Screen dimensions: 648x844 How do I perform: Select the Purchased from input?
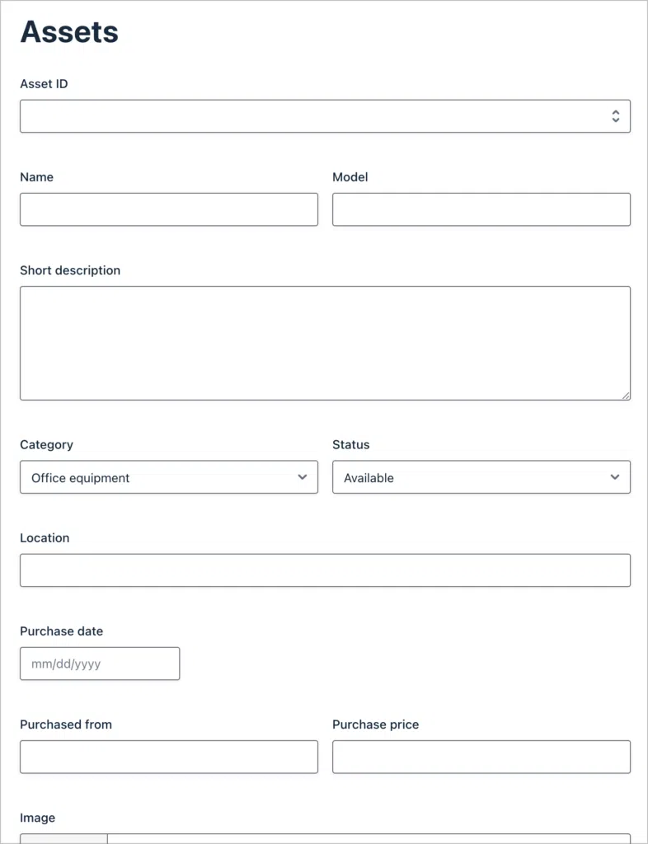tap(169, 757)
